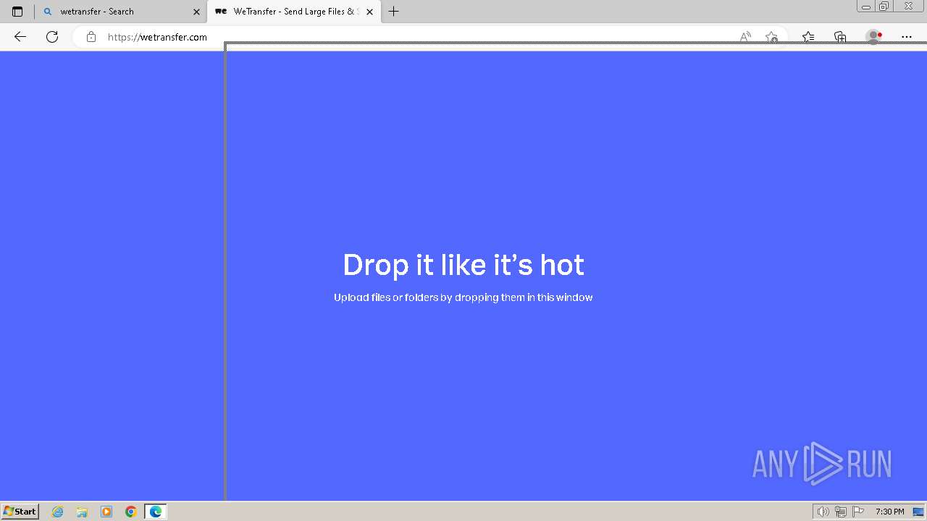Click the 'Upload files or folders' subtitle text
This screenshot has width=927, height=521.
463,297
